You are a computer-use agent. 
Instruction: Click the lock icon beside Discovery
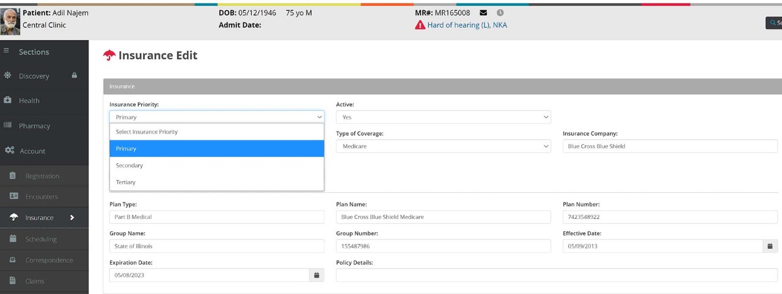pos(75,76)
